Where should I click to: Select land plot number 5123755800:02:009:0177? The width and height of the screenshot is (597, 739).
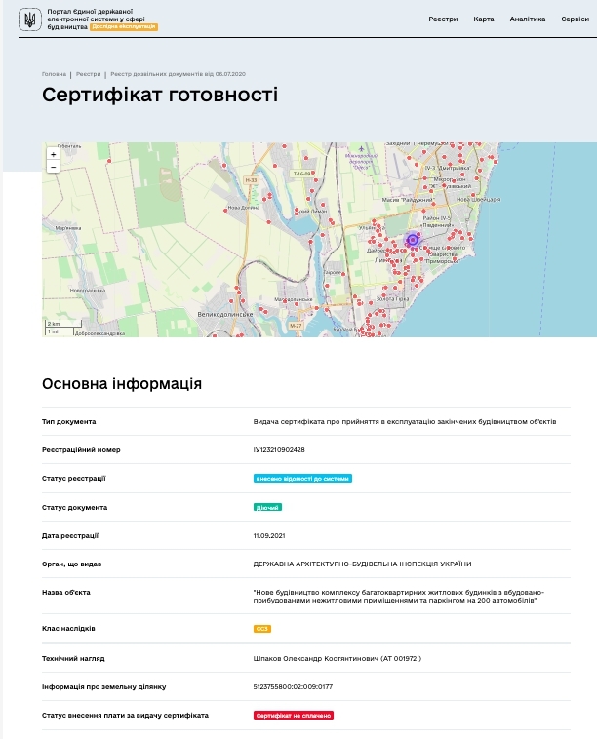[x=293, y=687]
